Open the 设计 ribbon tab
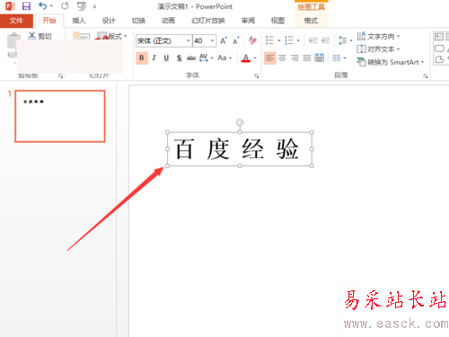The height and width of the screenshot is (337, 449). (x=109, y=21)
